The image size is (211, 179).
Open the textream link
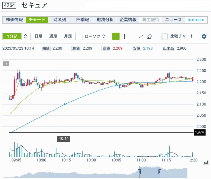[196, 20]
